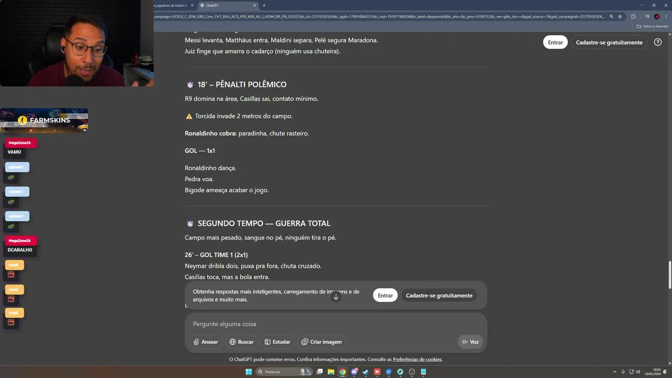Click Cadastre-se gratuitamente in bottom banner

coord(439,296)
